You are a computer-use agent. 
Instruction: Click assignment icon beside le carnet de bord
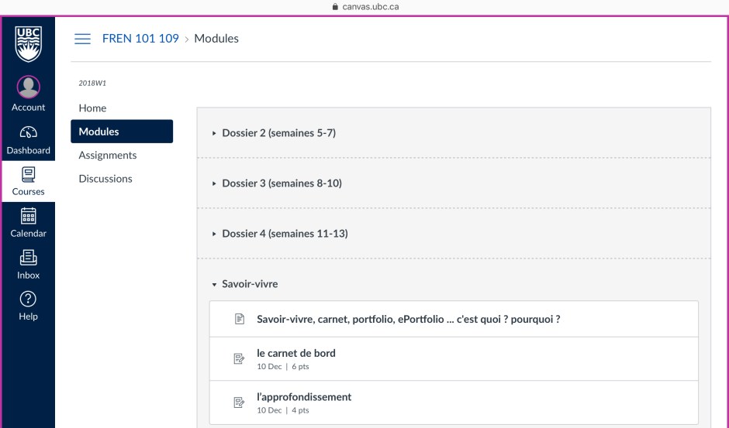(240, 359)
